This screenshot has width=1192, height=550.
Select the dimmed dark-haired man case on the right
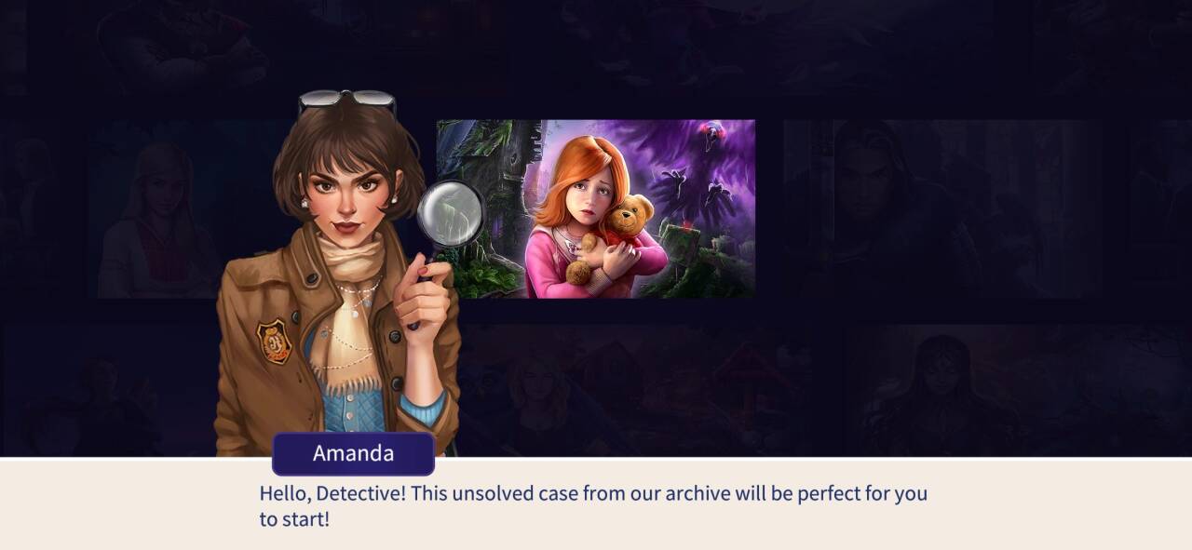tap(941, 209)
